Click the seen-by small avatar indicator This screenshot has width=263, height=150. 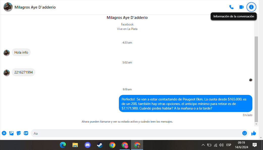click(251, 80)
